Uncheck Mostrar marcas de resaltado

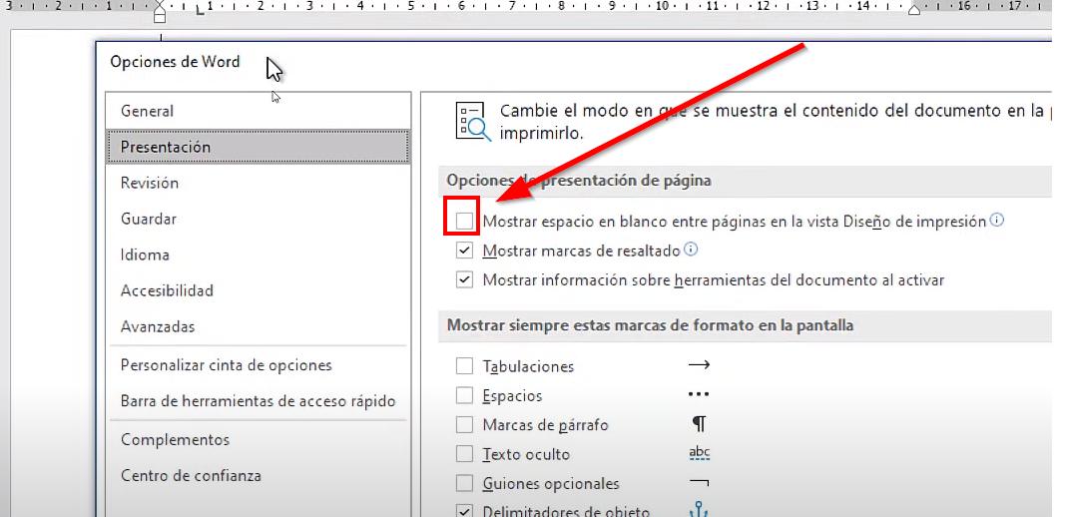pos(464,251)
